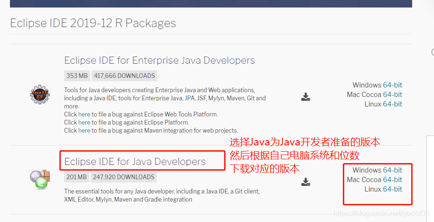Select the '247,920 DOWNLOADS' label

pos(123,177)
